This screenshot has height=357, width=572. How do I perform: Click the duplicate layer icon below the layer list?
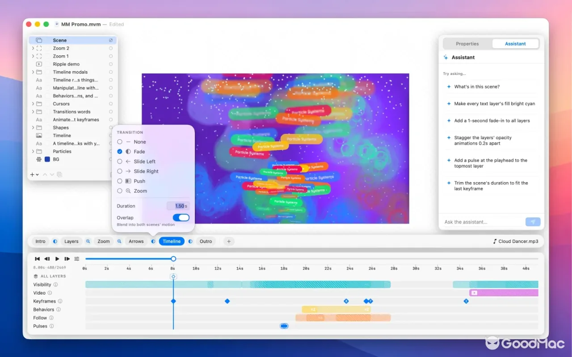click(x=59, y=174)
